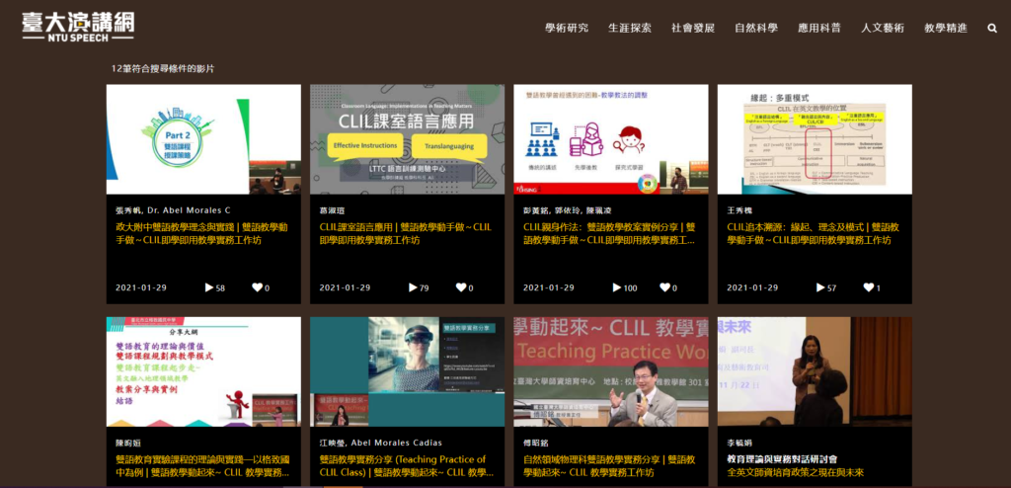Viewport: 1011px width, 488px height.
Task: Open CLIL課室語言應用 video title link
Action: [406, 234]
